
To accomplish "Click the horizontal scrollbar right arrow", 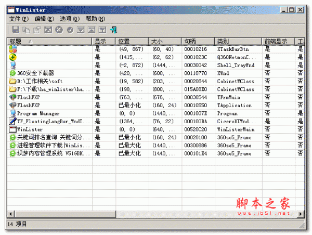I will [x=301, y=214].
